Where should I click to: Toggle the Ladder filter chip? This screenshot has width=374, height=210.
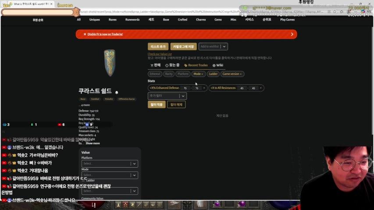coord(213,74)
